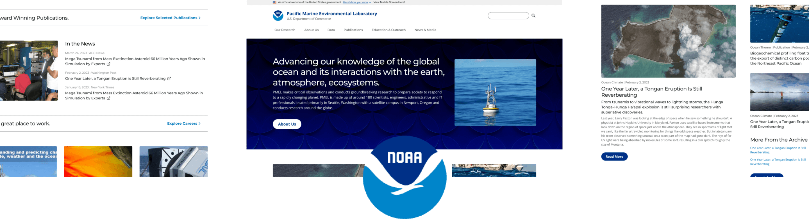Screen dimensions: 809x219
Task: Open Washington Post Tongan Eruption headline
Action: (115, 79)
